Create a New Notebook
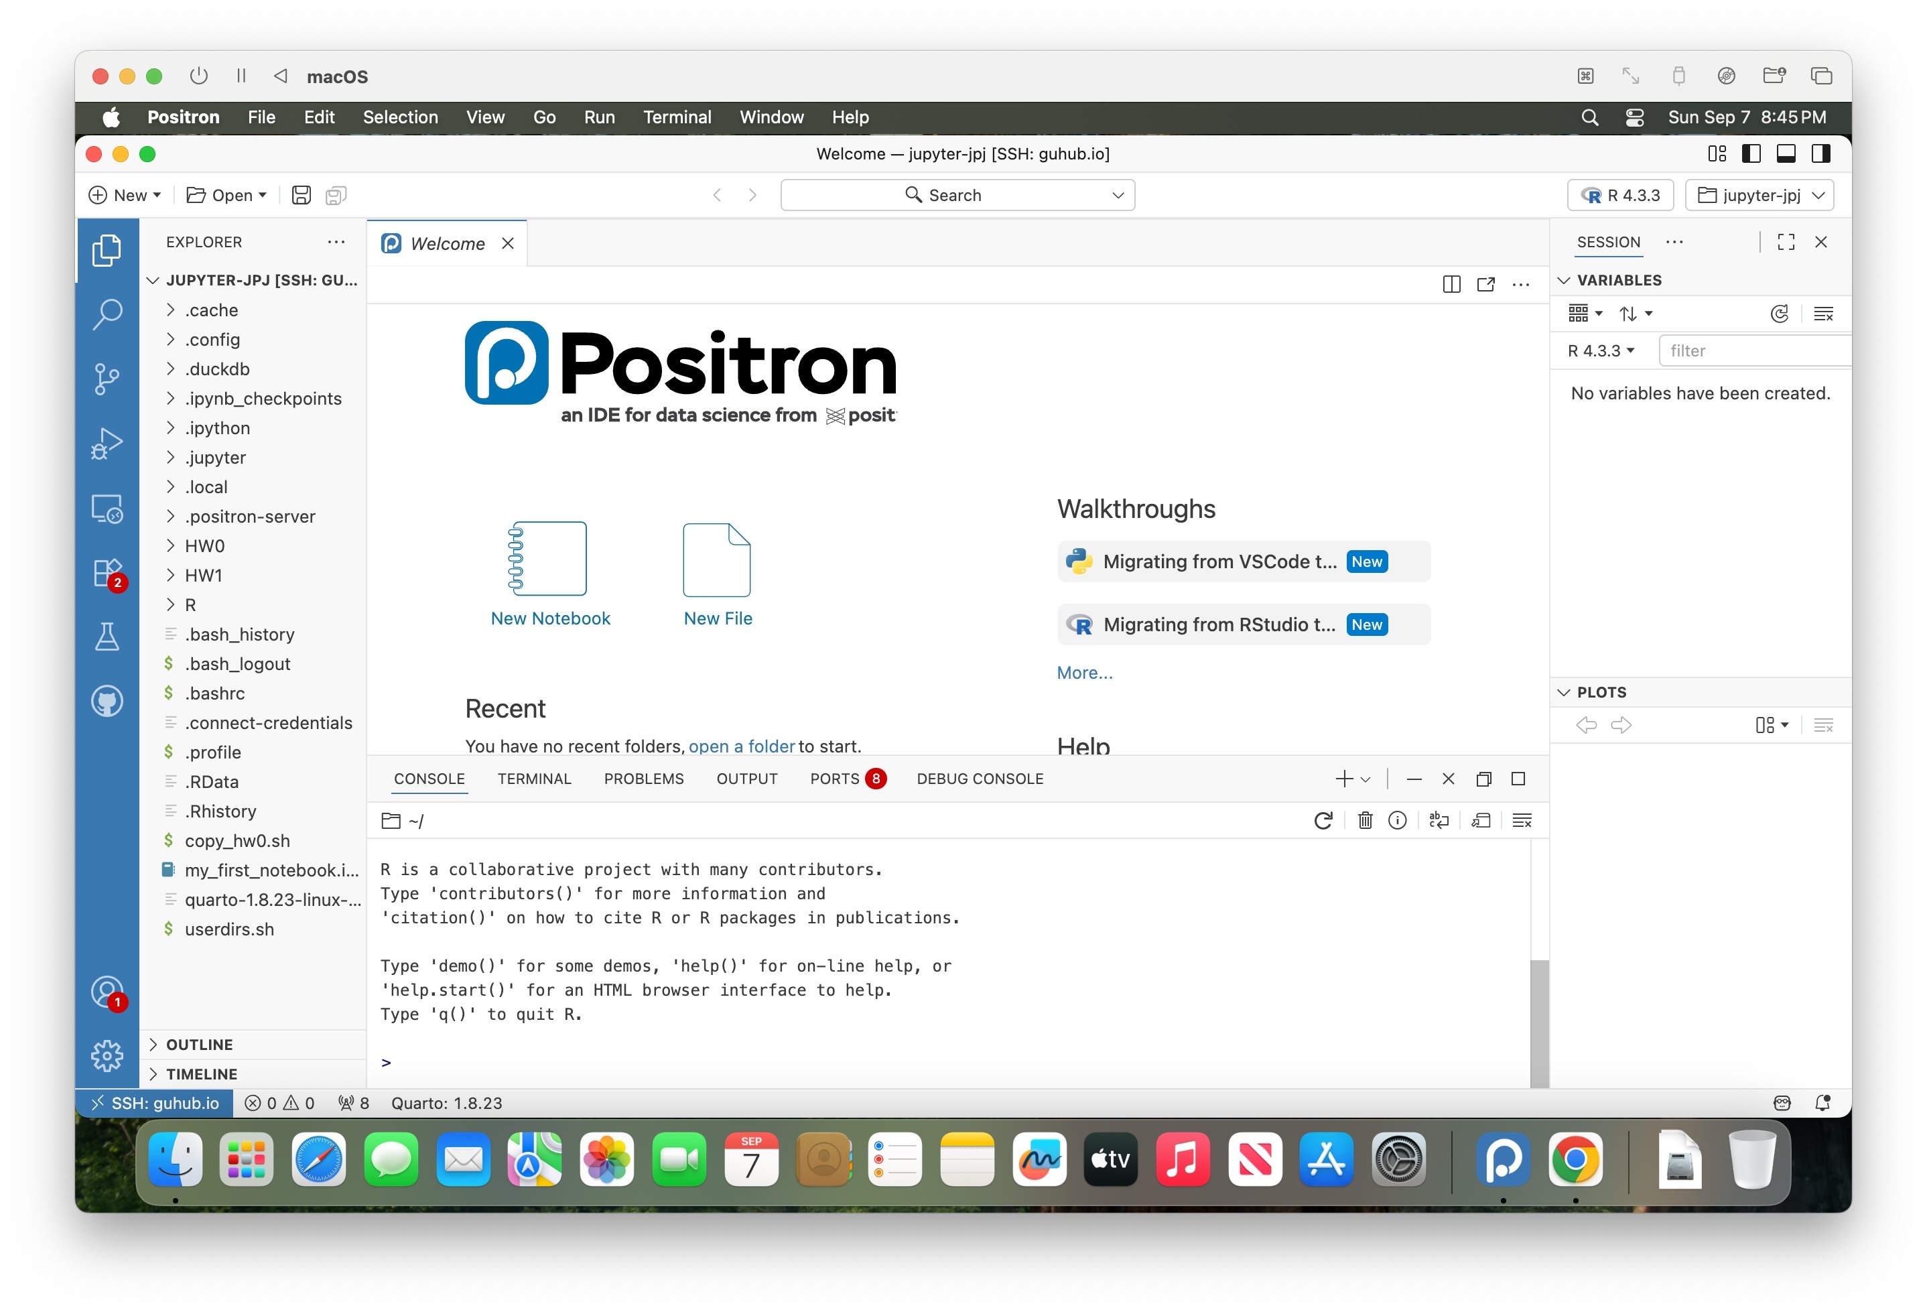Screen dimensions: 1927x1312 point(549,573)
